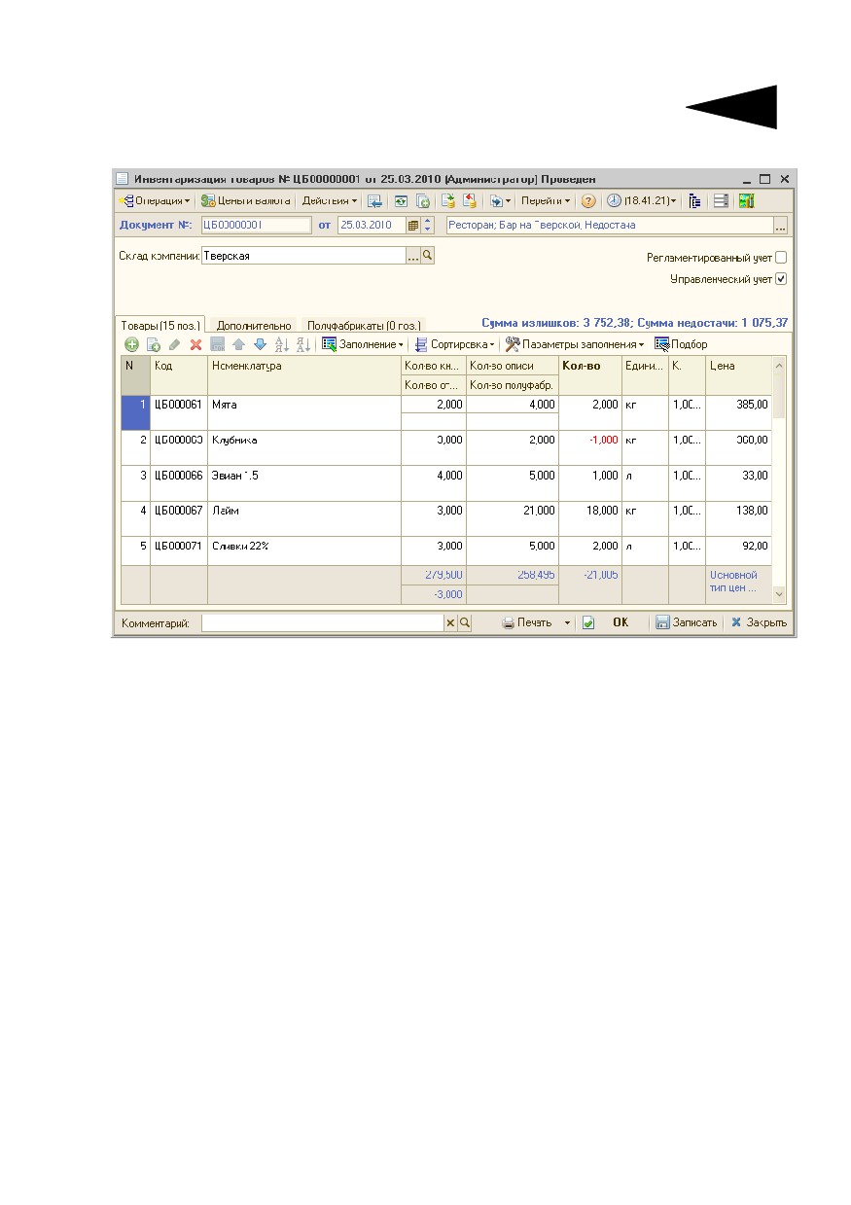Image resolution: width=851 pixels, height=1205 pixels.
Task: Click the Печать button
Action: tap(528, 622)
